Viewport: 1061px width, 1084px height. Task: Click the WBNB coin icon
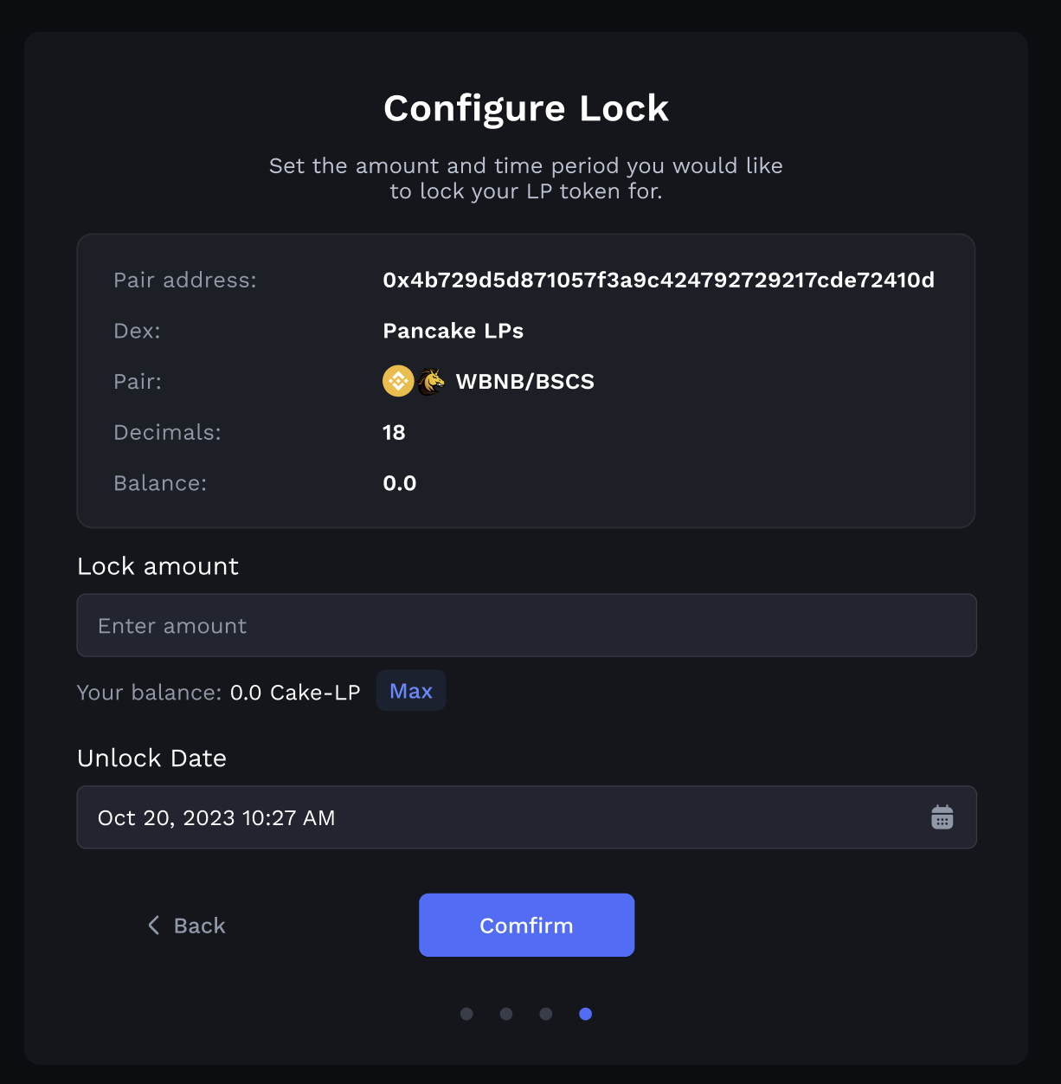coord(398,381)
